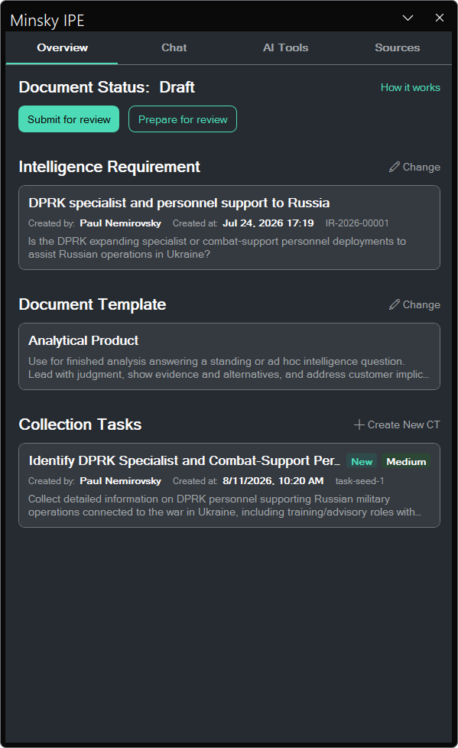
Task: Open the AI Tools tab
Action: [x=285, y=47]
